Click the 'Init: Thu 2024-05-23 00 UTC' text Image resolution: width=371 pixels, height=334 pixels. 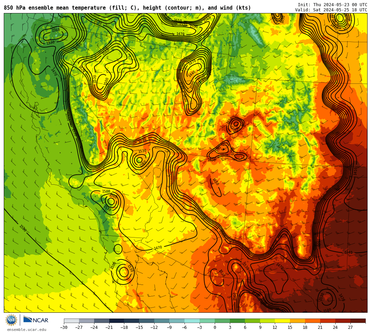point(333,5)
